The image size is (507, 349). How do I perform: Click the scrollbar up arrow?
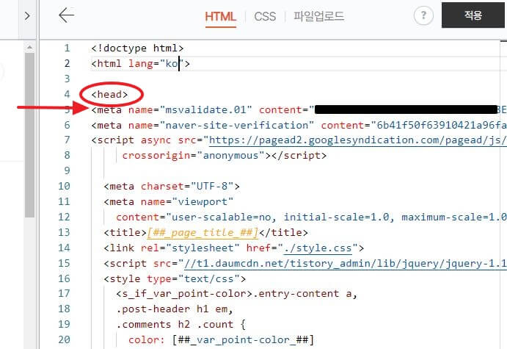pyautogui.click(x=29, y=47)
